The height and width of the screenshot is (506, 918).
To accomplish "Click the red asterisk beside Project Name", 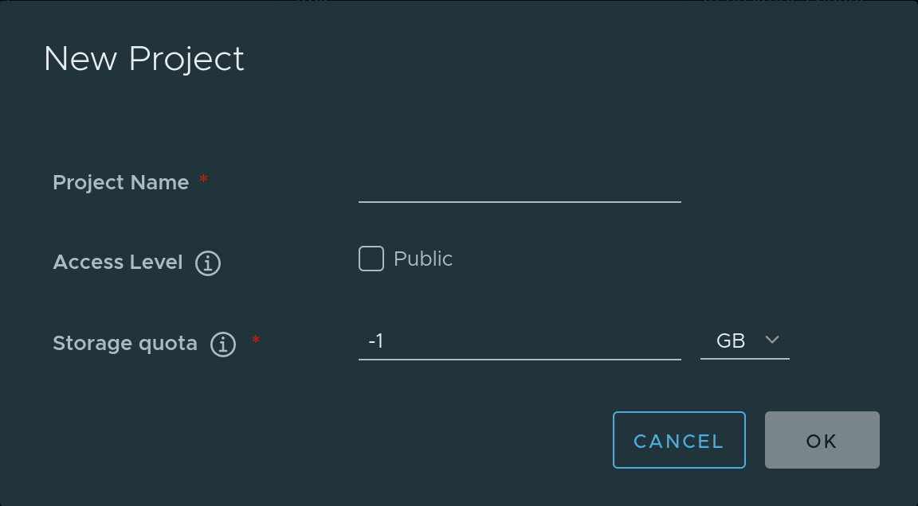I will tap(203, 181).
